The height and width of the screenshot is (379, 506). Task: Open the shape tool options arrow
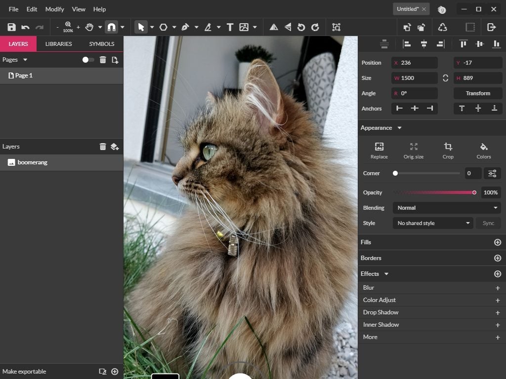174,28
